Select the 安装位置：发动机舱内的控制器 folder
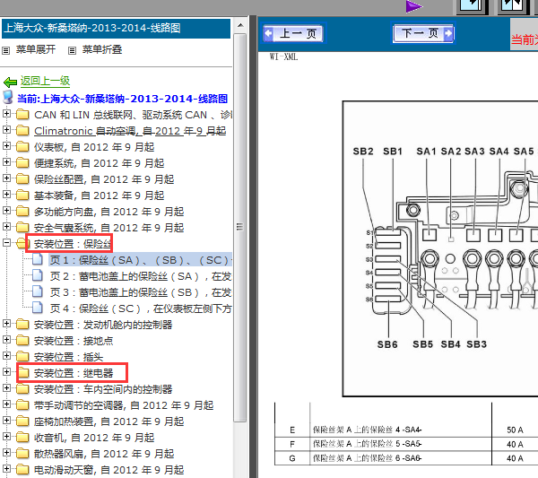The height and width of the screenshot is (478, 538). point(103,325)
